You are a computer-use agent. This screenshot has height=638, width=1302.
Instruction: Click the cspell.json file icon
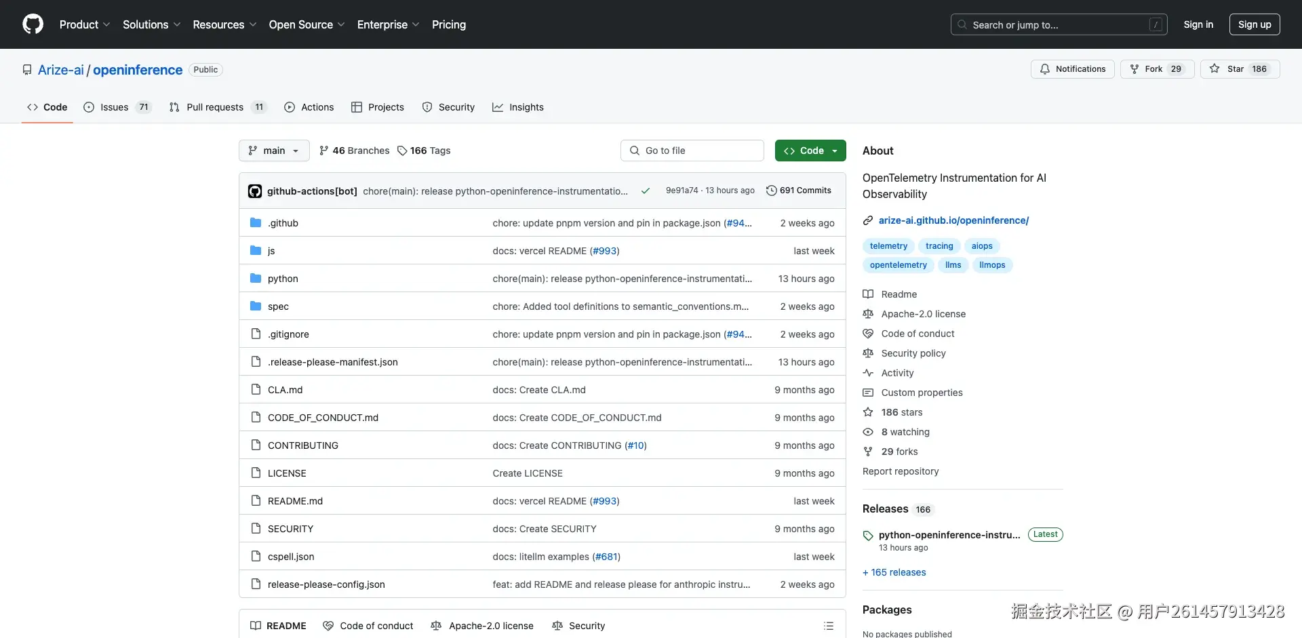click(256, 557)
